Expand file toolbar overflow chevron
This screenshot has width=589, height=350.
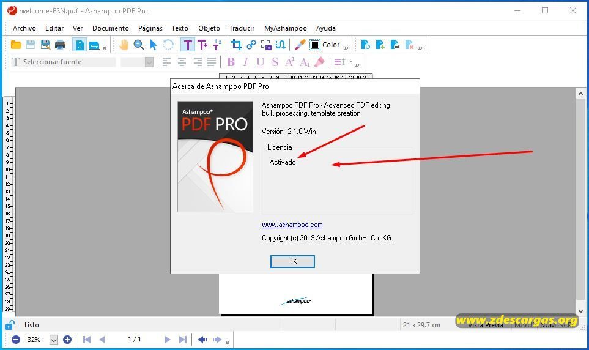(105, 48)
